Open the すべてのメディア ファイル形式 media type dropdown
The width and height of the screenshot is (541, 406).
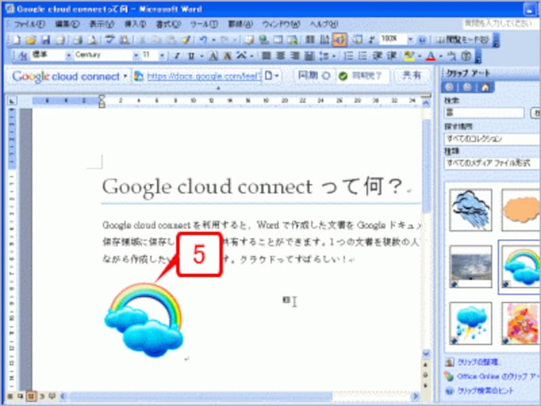click(493, 163)
